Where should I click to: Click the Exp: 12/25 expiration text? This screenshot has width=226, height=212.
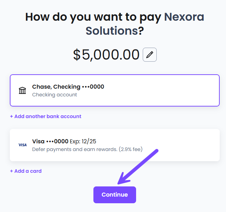point(83,142)
